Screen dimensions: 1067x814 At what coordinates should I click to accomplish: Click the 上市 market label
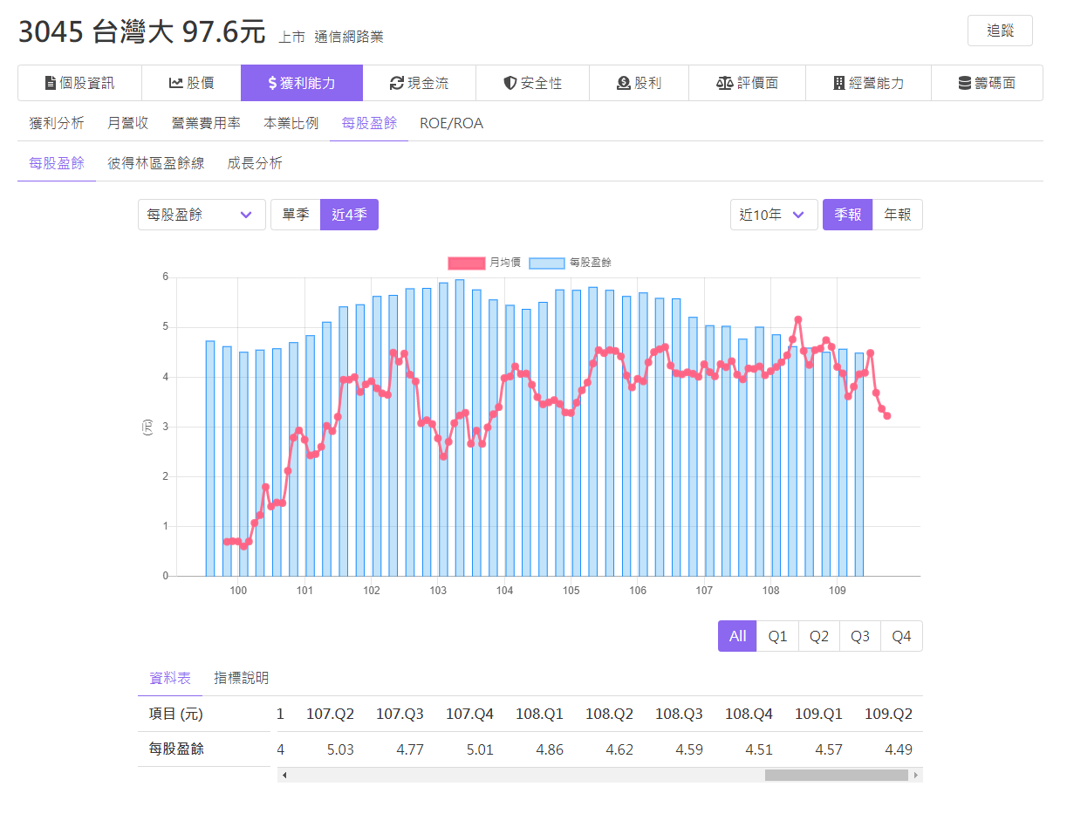pyautogui.click(x=292, y=37)
